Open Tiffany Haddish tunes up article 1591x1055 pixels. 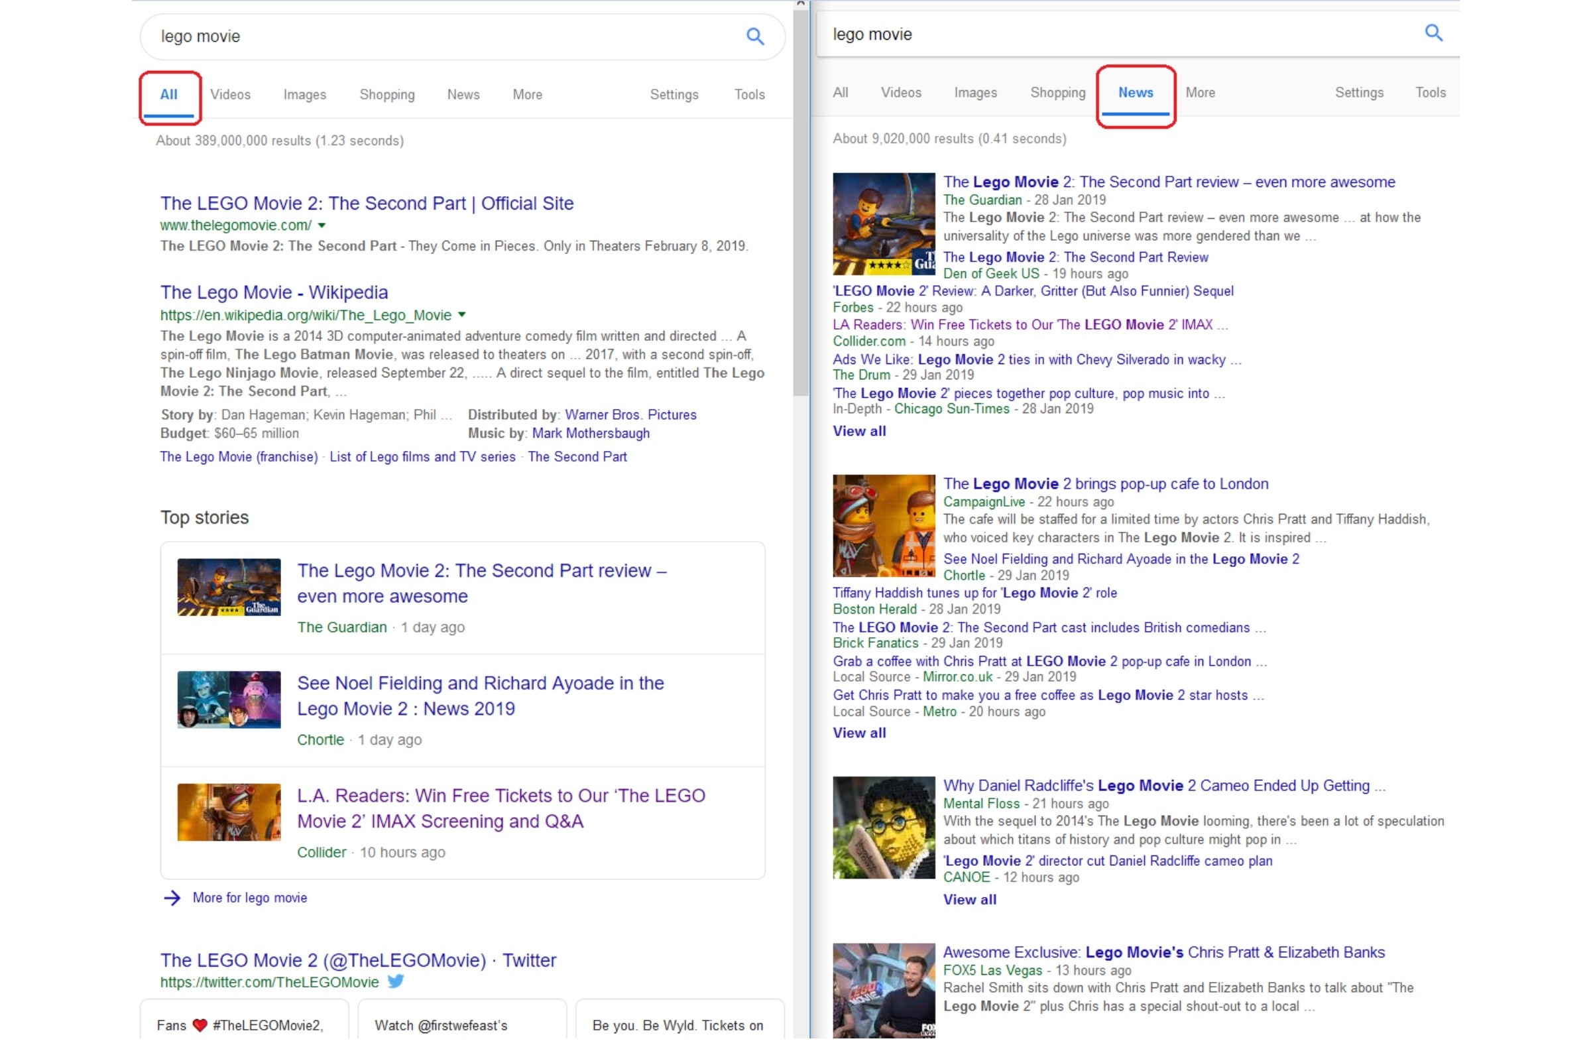coord(974,593)
